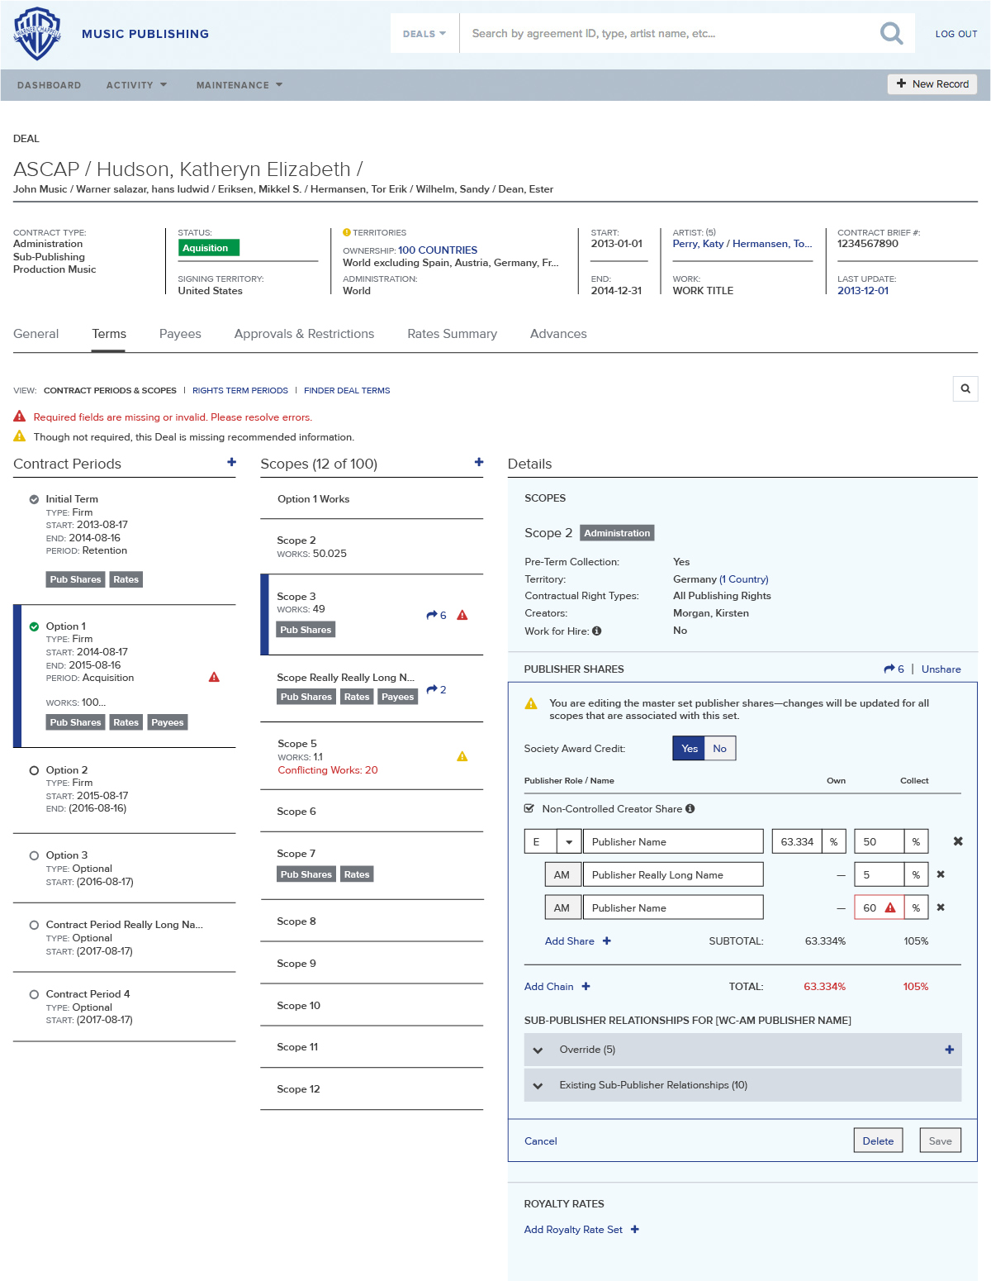Image resolution: width=991 pixels, height=1281 pixels.
Task: Click the Unshare link
Action: click(x=941, y=669)
